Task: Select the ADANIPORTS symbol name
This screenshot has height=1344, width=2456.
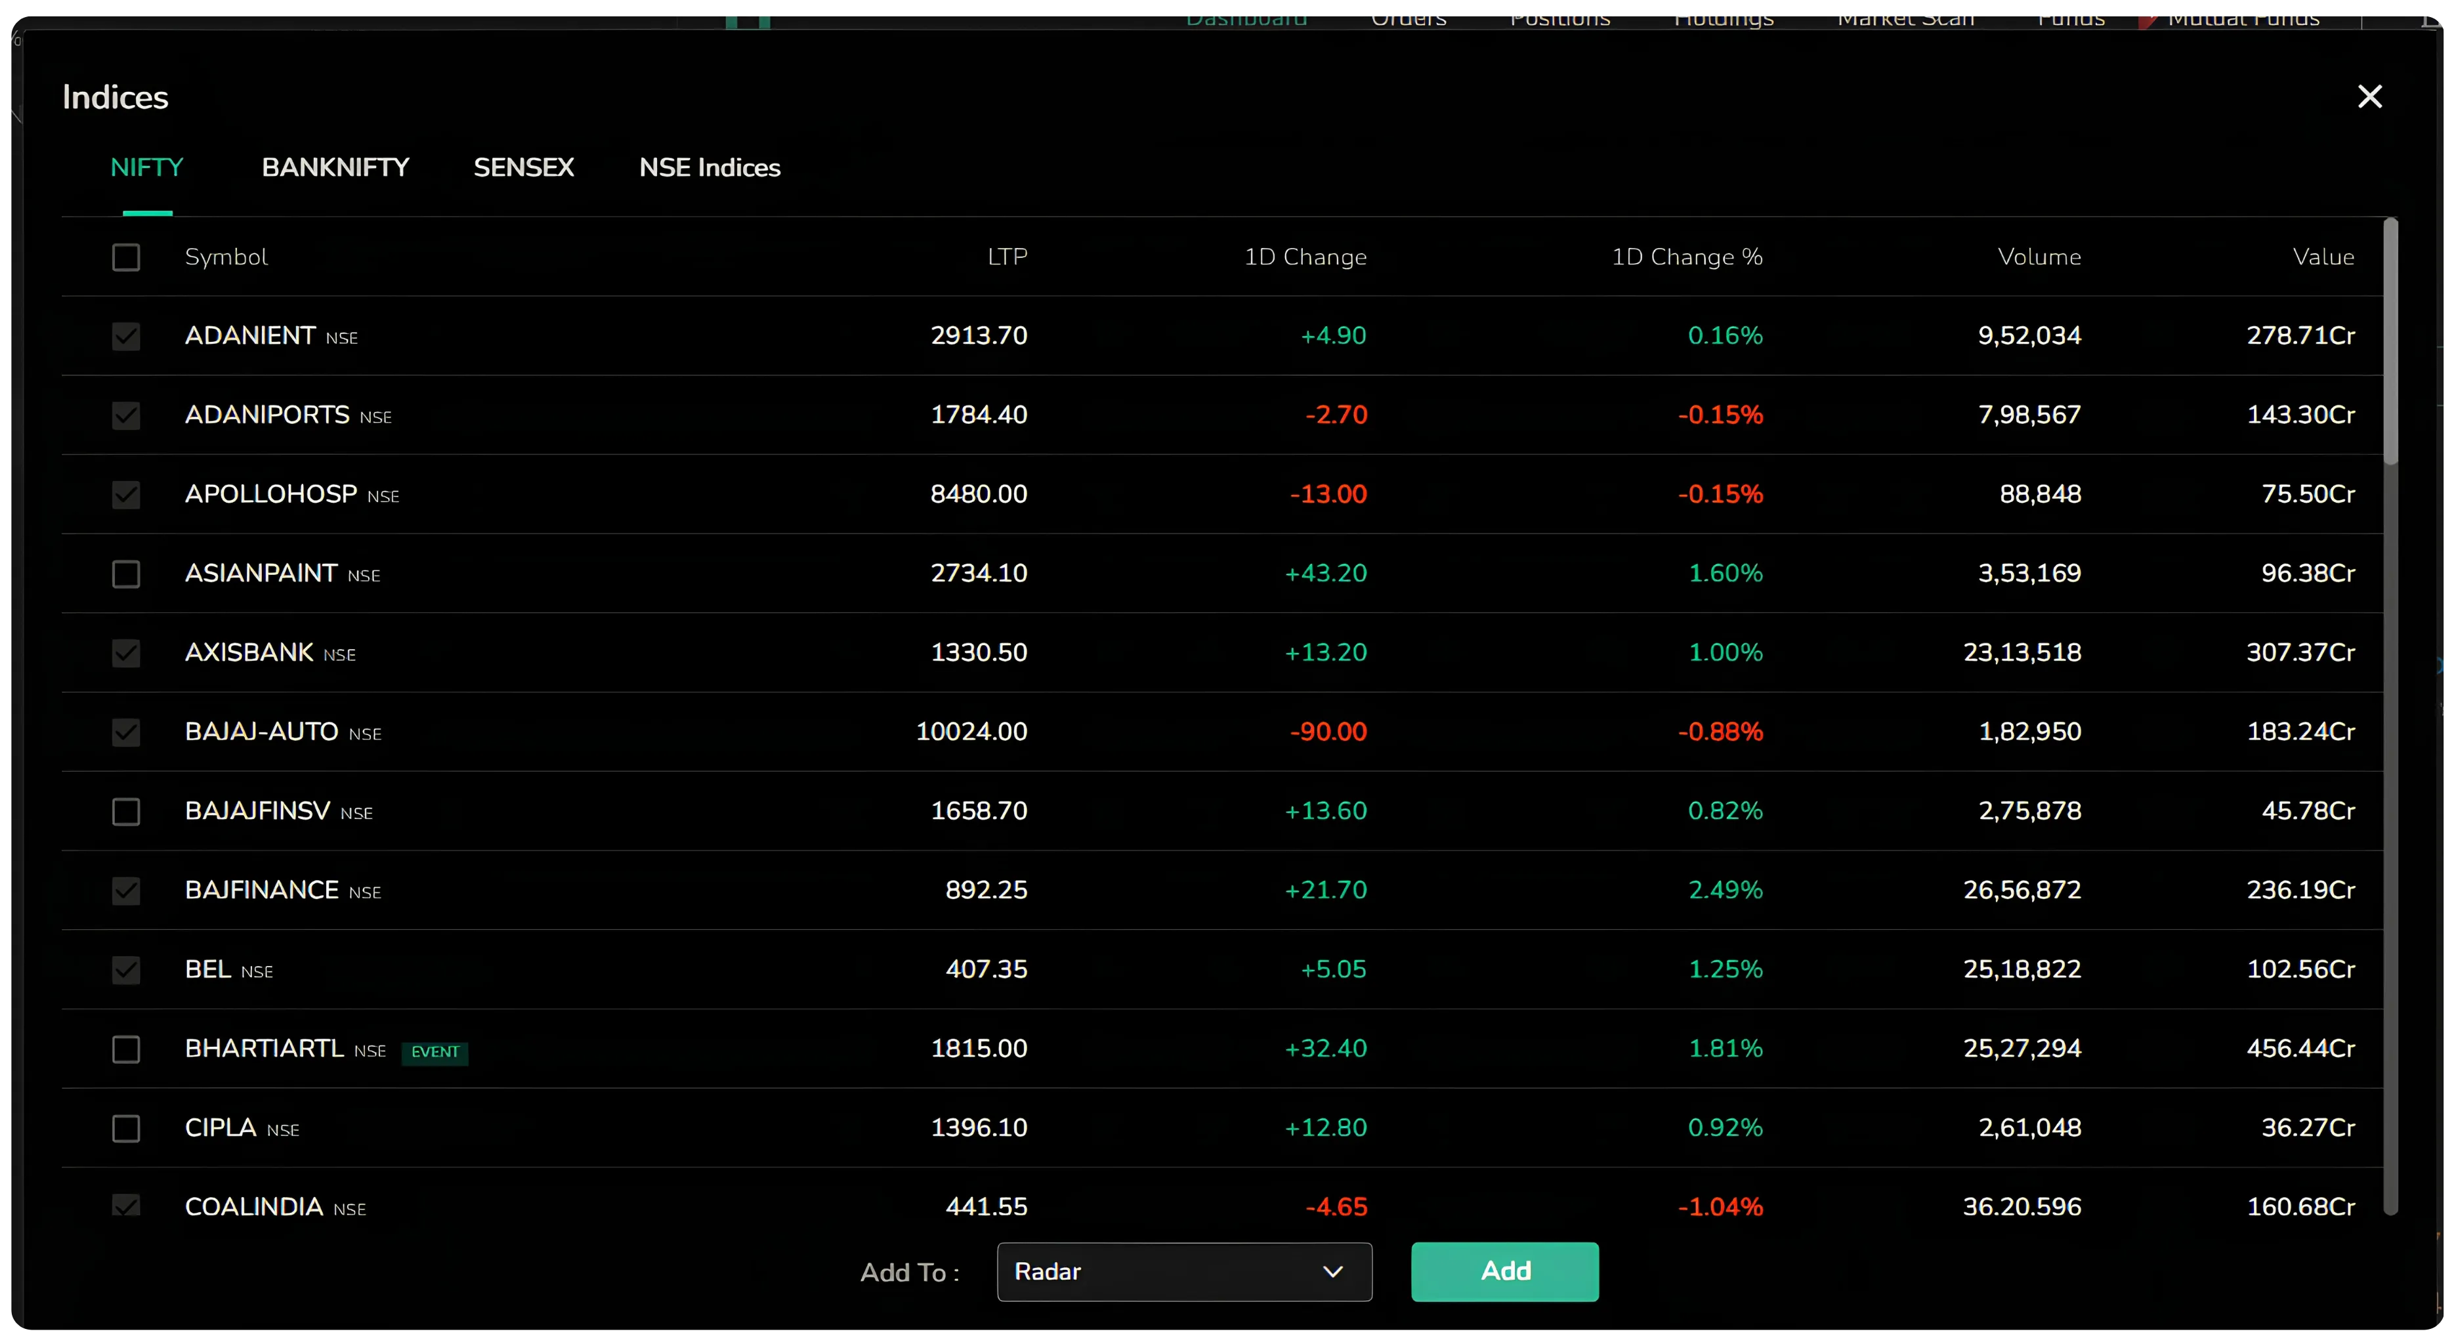Action: pos(267,415)
